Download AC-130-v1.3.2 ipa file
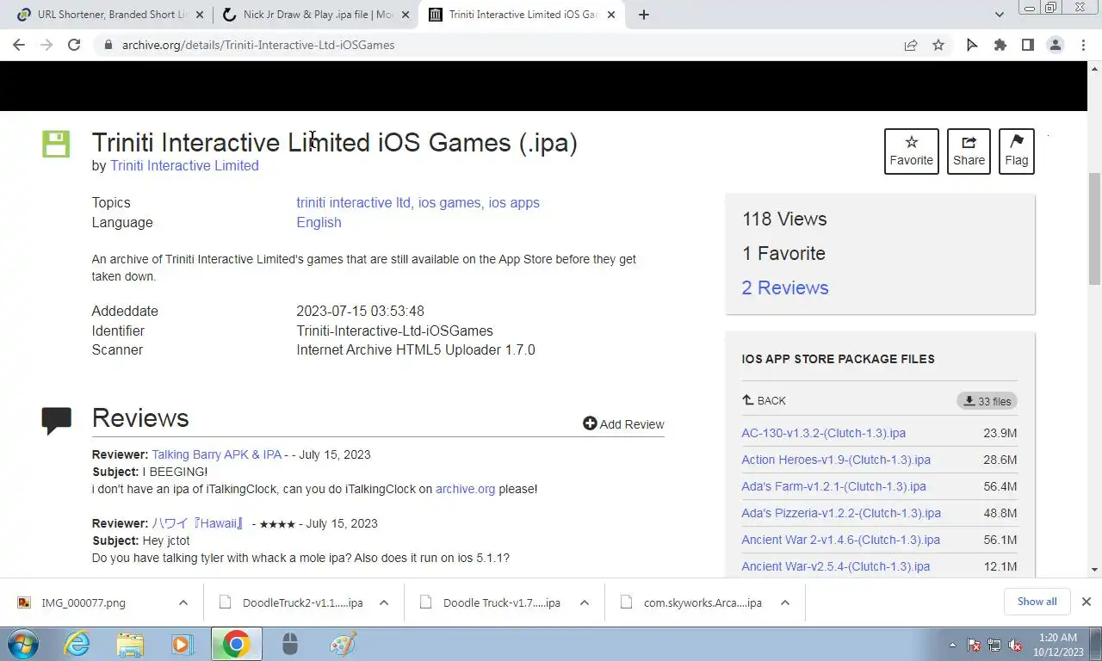1102x661 pixels. pyautogui.click(x=823, y=433)
